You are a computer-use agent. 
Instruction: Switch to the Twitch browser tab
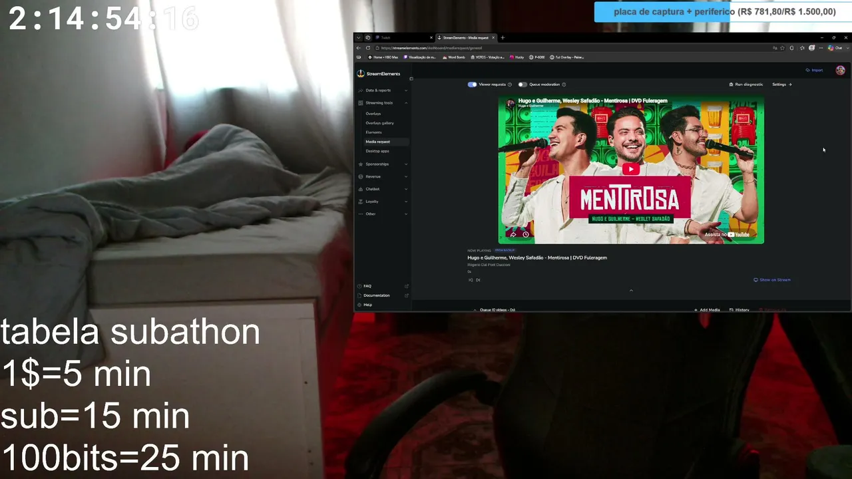(x=403, y=38)
